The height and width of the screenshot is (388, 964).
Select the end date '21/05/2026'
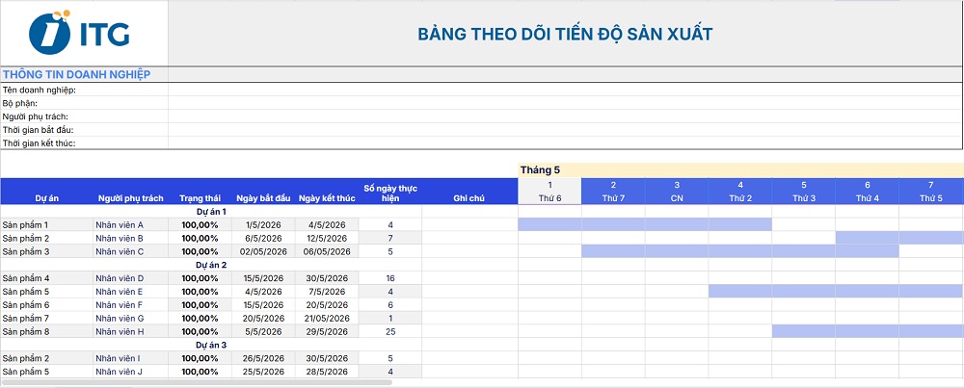click(327, 318)
